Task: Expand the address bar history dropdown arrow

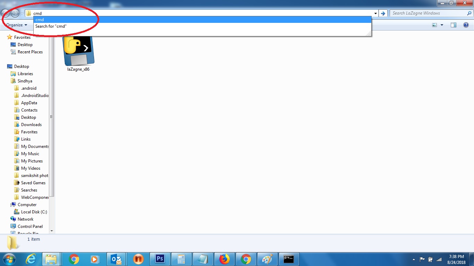Action: click(x=376, y=14)
